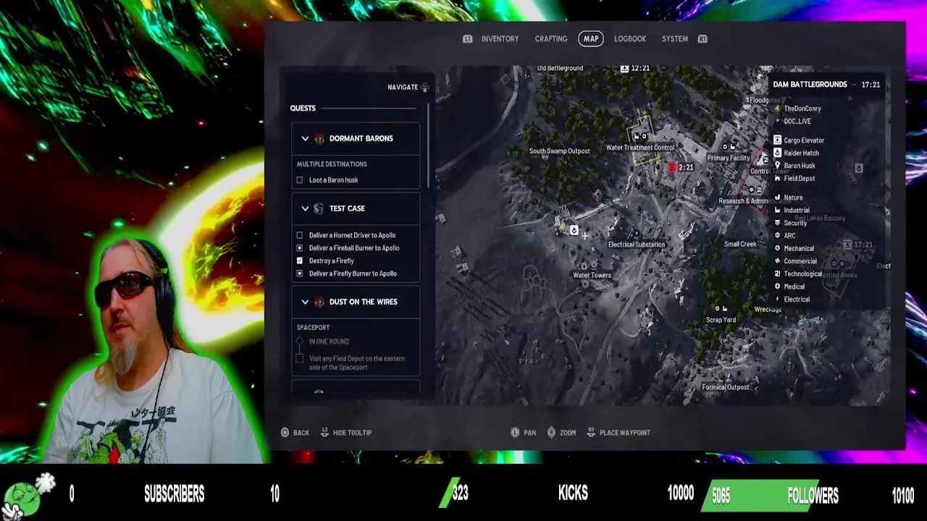This screenshot has width=927, height=521.
Task: Click the left bumper icon beside Inventory
Action: [x=468, y=39]
